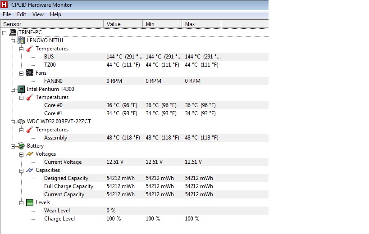Image resolution: width=369 pixels, height=234 pixels.
Task: Click the blue Capacities icon
Action: click(30, 170)
